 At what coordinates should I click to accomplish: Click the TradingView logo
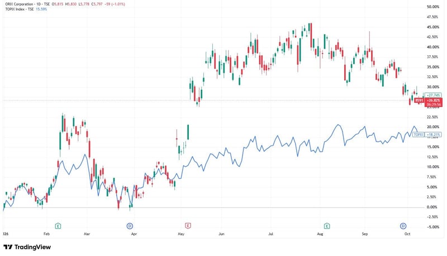pos(27,247)
